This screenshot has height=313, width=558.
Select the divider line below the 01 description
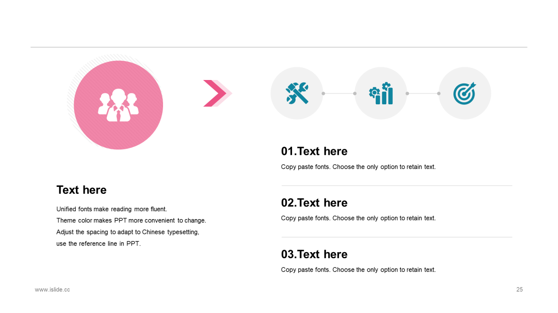[397, 186]
